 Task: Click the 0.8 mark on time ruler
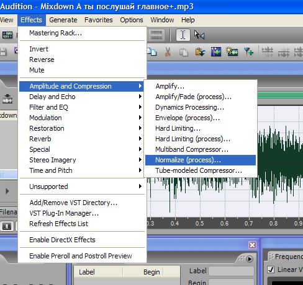[x=274, y=224]
